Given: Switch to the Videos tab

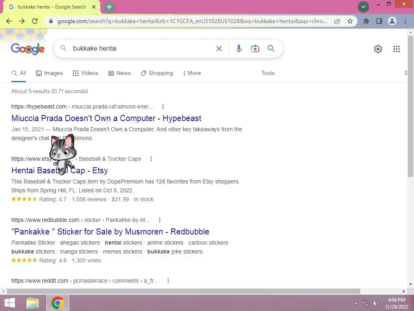Looking at the screenshot, I should (86, 73).
